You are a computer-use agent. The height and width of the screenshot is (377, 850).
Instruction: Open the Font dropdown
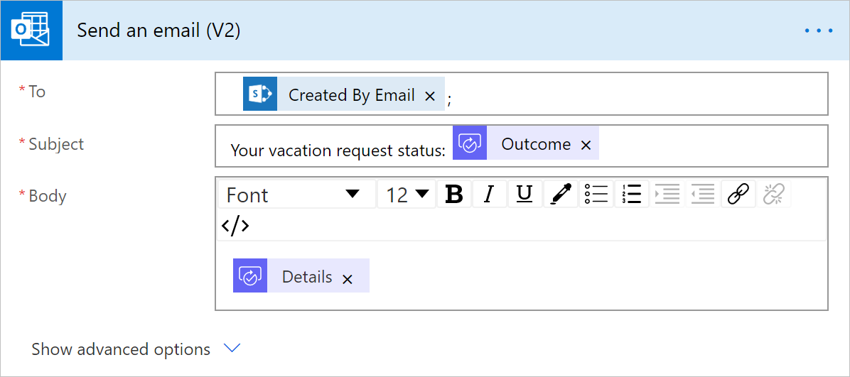[x=296, y=195]
